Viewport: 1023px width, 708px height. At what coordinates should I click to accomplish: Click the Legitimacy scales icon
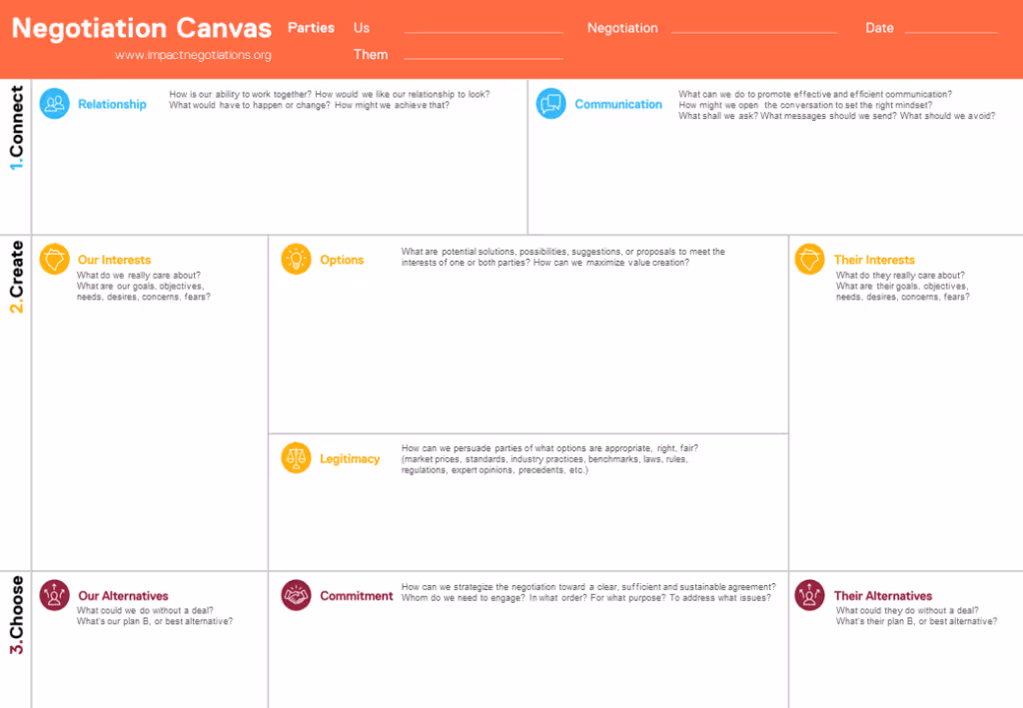[x=297, y=458]
